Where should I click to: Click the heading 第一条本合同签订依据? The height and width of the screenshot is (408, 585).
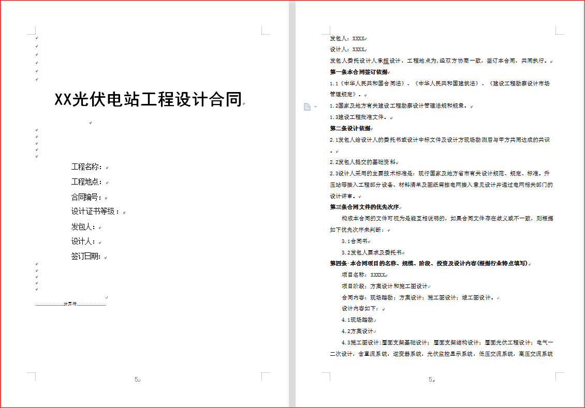pyautogui.click(x=358, y=72)
